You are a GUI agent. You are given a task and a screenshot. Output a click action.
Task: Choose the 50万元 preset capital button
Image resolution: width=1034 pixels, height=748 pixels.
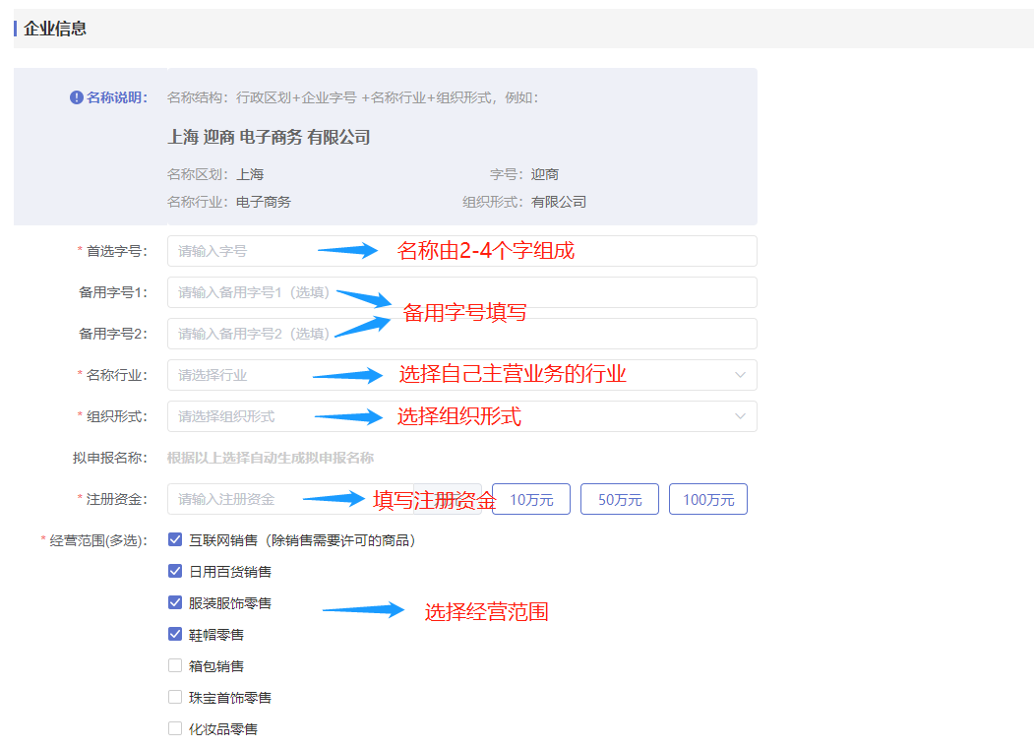point(620,499)
